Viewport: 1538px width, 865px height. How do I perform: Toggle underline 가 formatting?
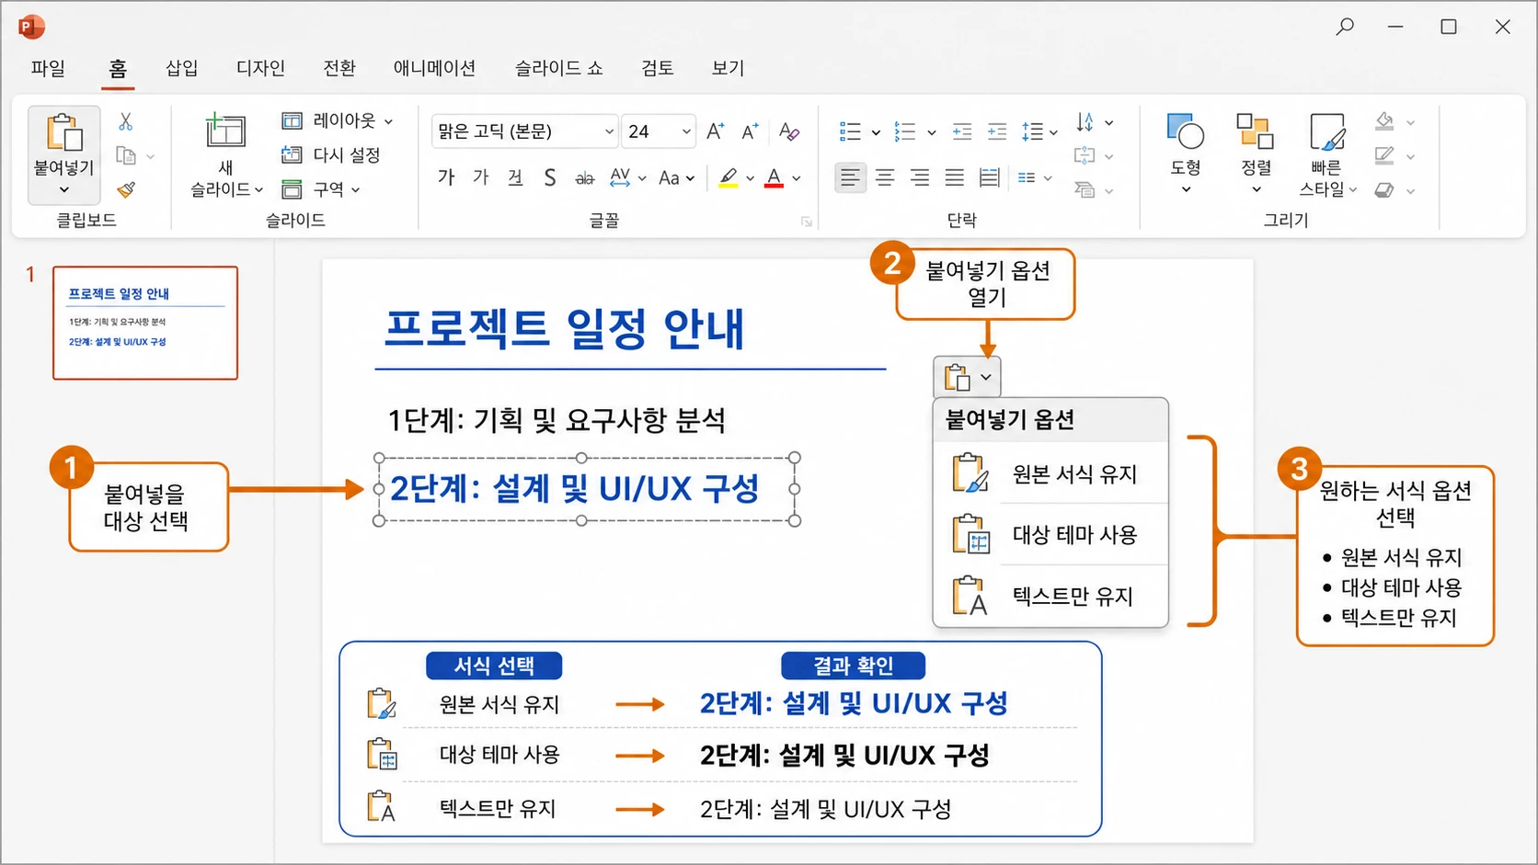click(515, 177)
